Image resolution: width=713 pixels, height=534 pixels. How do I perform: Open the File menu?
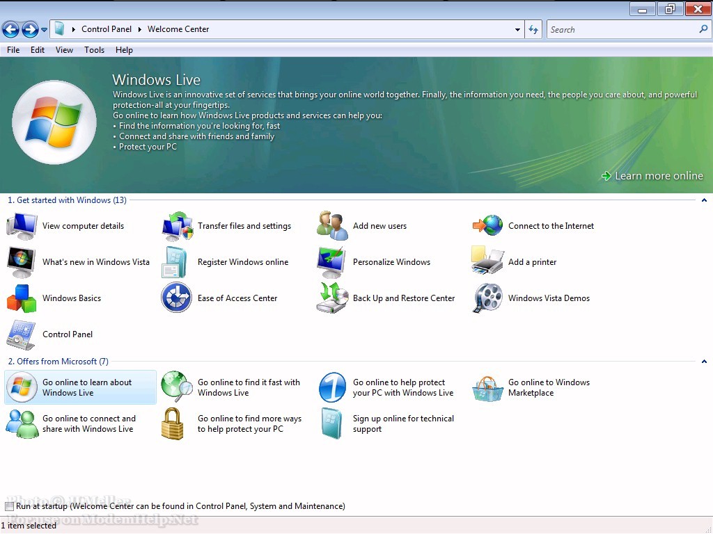[13, 50]
